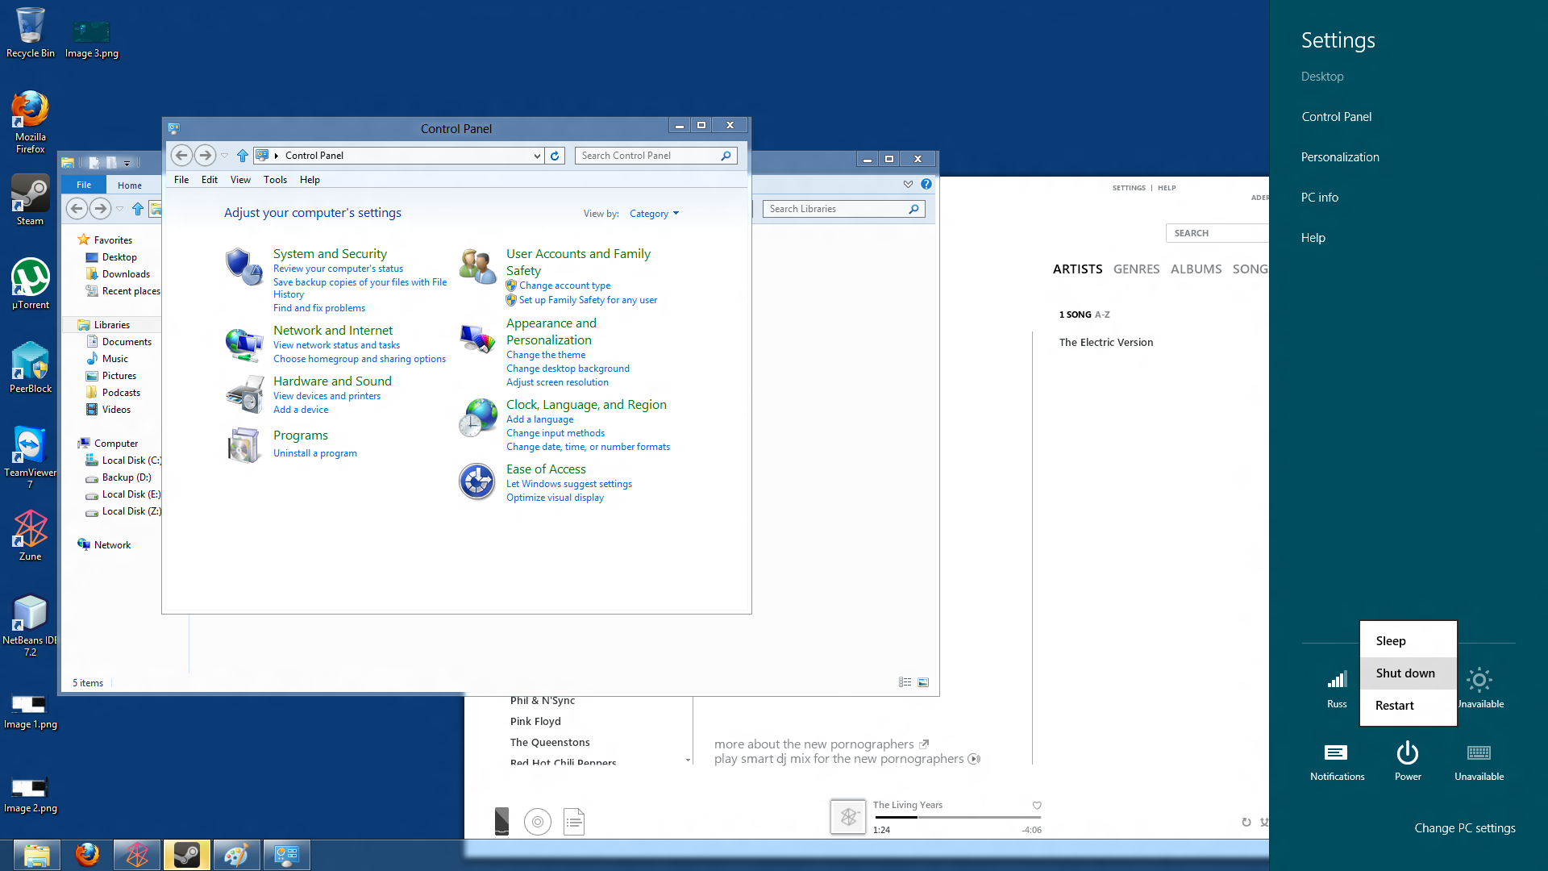Open System and Security category icon
This screenshot has height=871, width=1548.
[243, 267]
